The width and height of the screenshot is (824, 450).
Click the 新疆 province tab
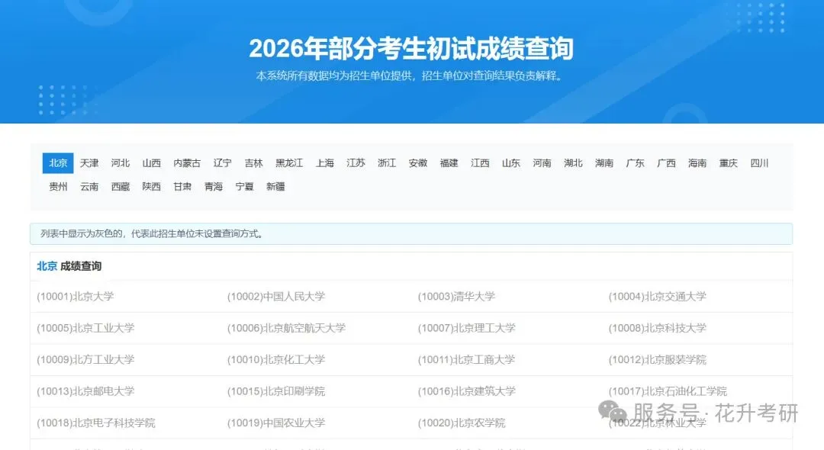275,186
